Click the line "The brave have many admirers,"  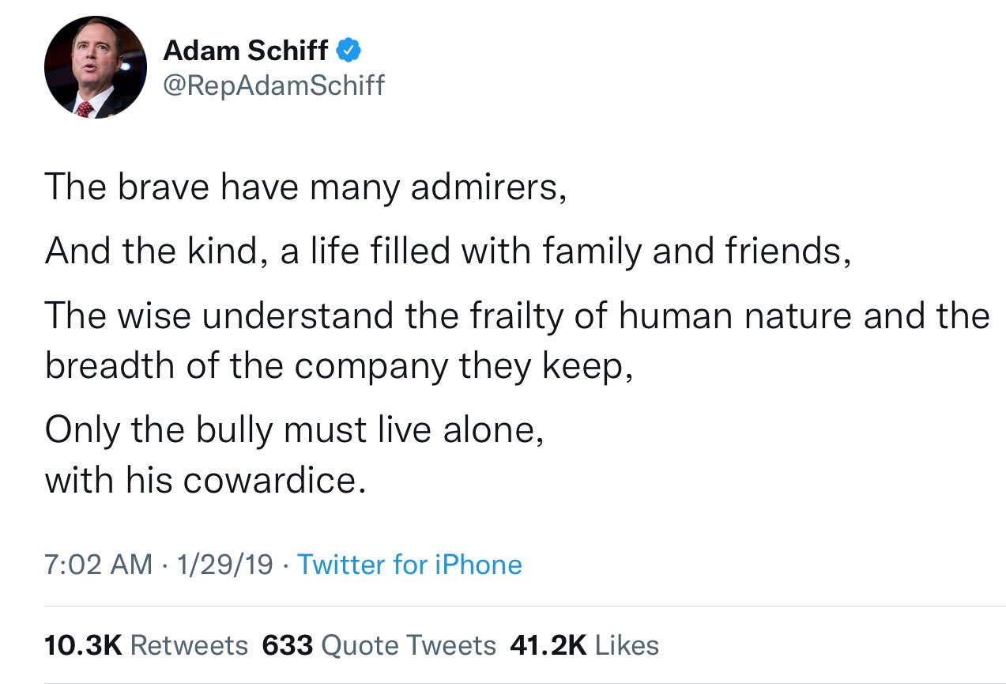click(305, 186)
